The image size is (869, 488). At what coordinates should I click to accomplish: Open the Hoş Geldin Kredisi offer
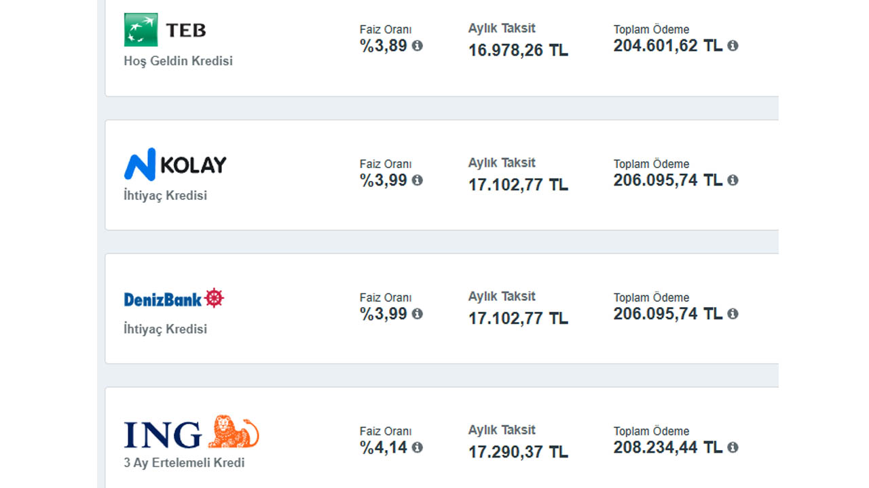pyautogui.click(x=178, y=61)
